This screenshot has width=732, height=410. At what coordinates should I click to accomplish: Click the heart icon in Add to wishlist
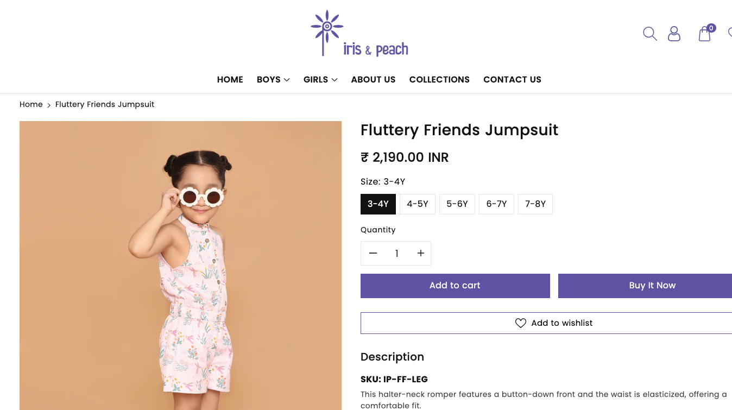(x=520, y=323)
